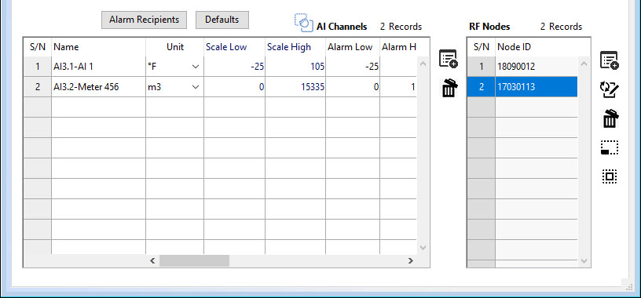Click Alarm Low cell -25 in row 1
Viewport: 641px width, 298px height.
[x=353, y=67]
